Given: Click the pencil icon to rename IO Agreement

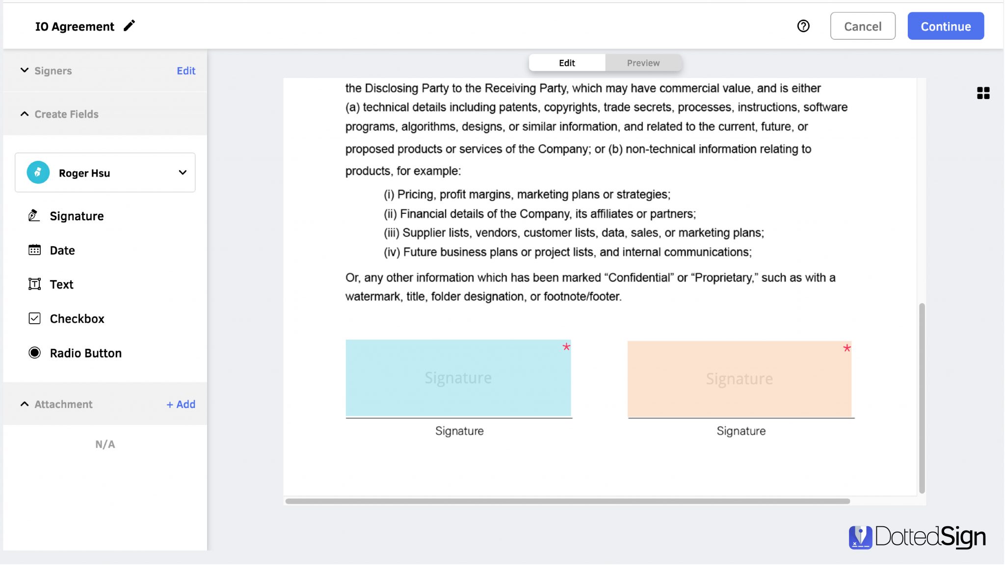Looking at the screenshot, I should pos(129,26).
